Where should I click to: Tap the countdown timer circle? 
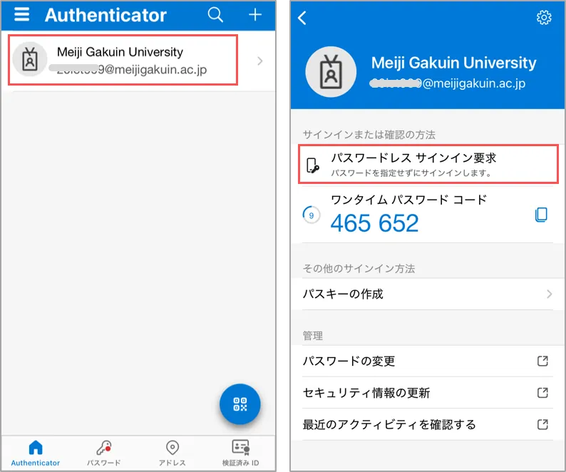pyautogui.click(x=311, y=215)
